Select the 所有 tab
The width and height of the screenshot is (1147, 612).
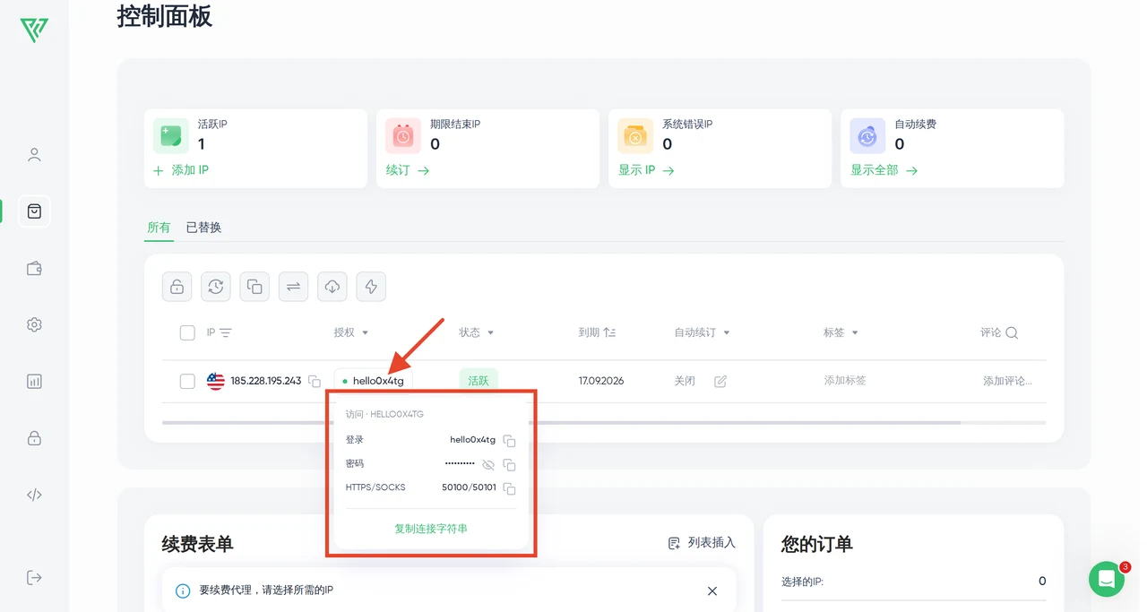tap(159, 228)
